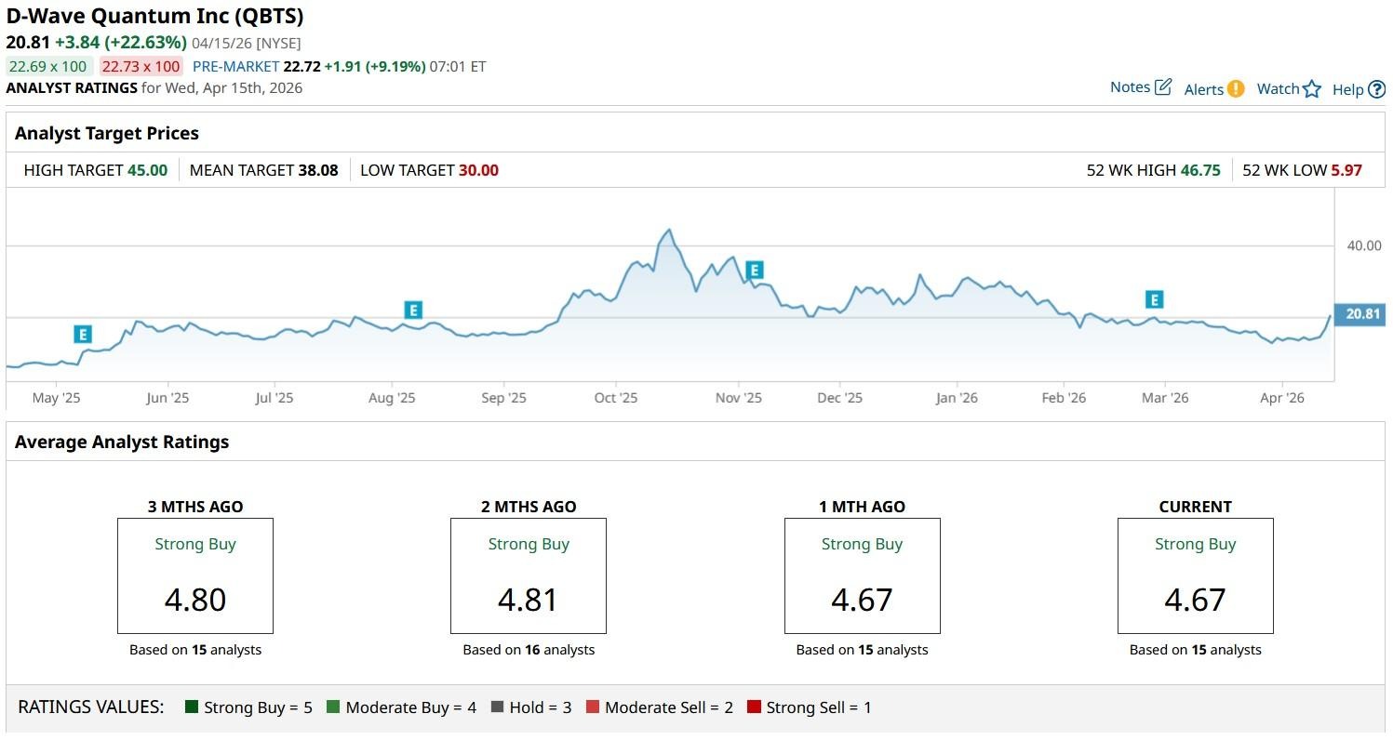The image size is (1393, 740).
Task: Click the orange Alerts exclamation icon
Action: click(1236, 89)
